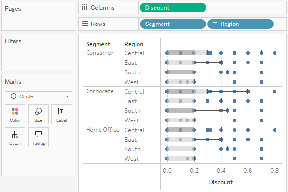Select South under Consumer

[x=132, y=72]
